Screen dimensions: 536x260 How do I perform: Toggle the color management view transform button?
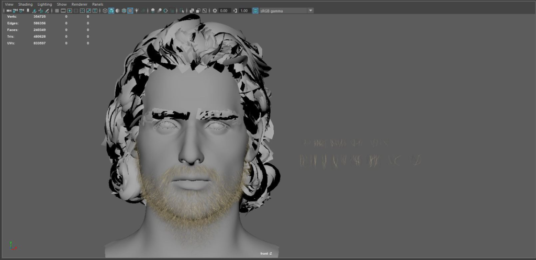click(255, 10)
